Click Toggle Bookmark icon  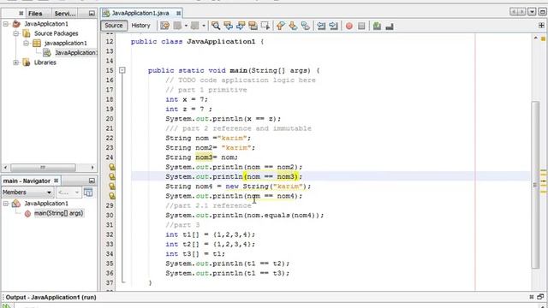[x=306, y=26]
